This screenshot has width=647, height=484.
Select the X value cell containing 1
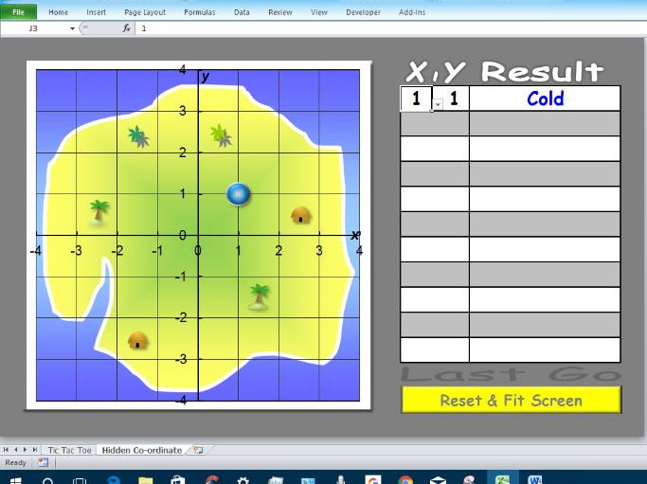coord(417,99)
